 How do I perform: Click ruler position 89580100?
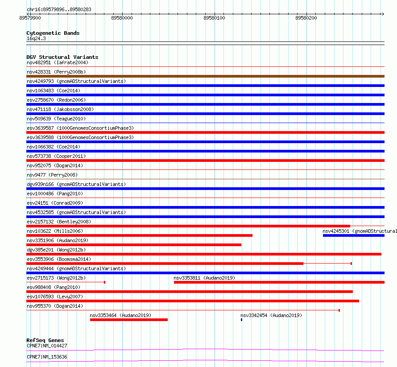214,18
